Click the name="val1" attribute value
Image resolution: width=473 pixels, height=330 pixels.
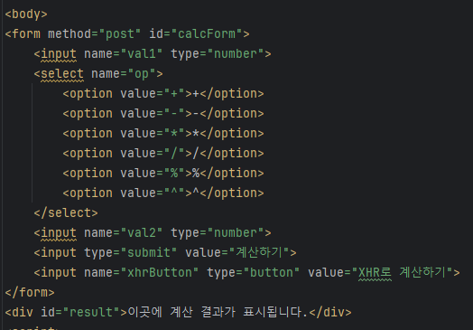click(142, 53)
